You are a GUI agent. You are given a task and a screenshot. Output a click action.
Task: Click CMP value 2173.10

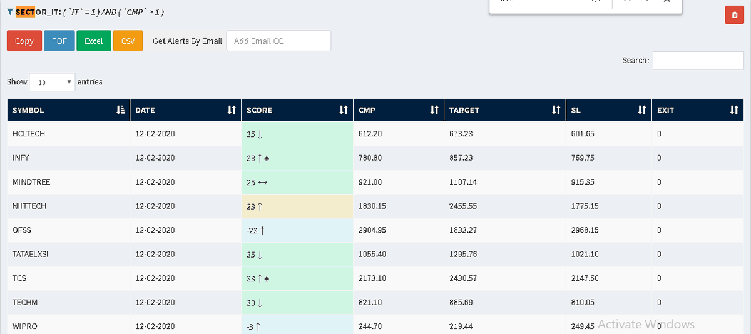click(372, 278)
